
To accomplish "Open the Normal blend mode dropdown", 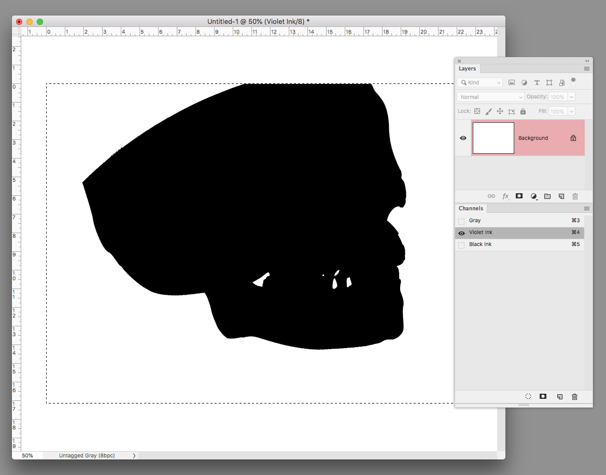I will (490, 97).
